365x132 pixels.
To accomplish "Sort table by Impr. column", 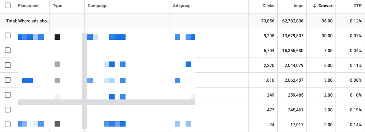I will click(299, 6).
